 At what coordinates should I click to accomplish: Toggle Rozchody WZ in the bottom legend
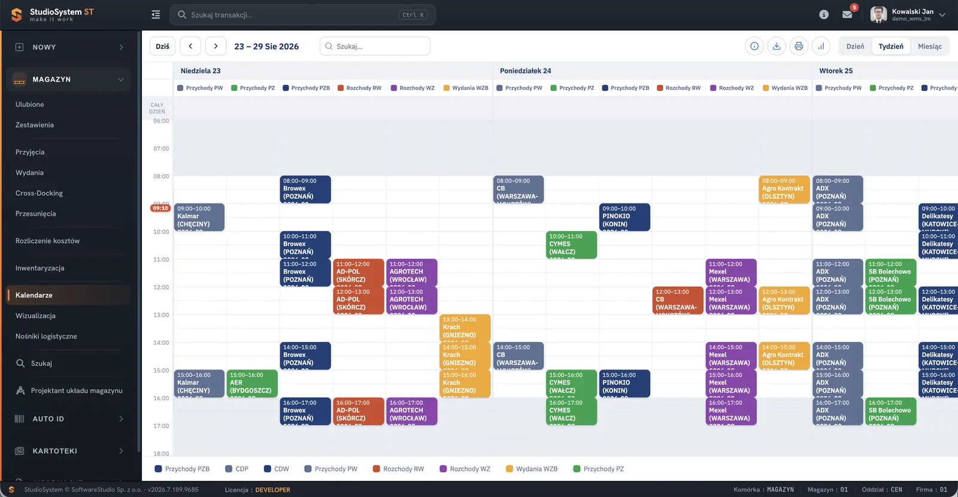(465, 469)
